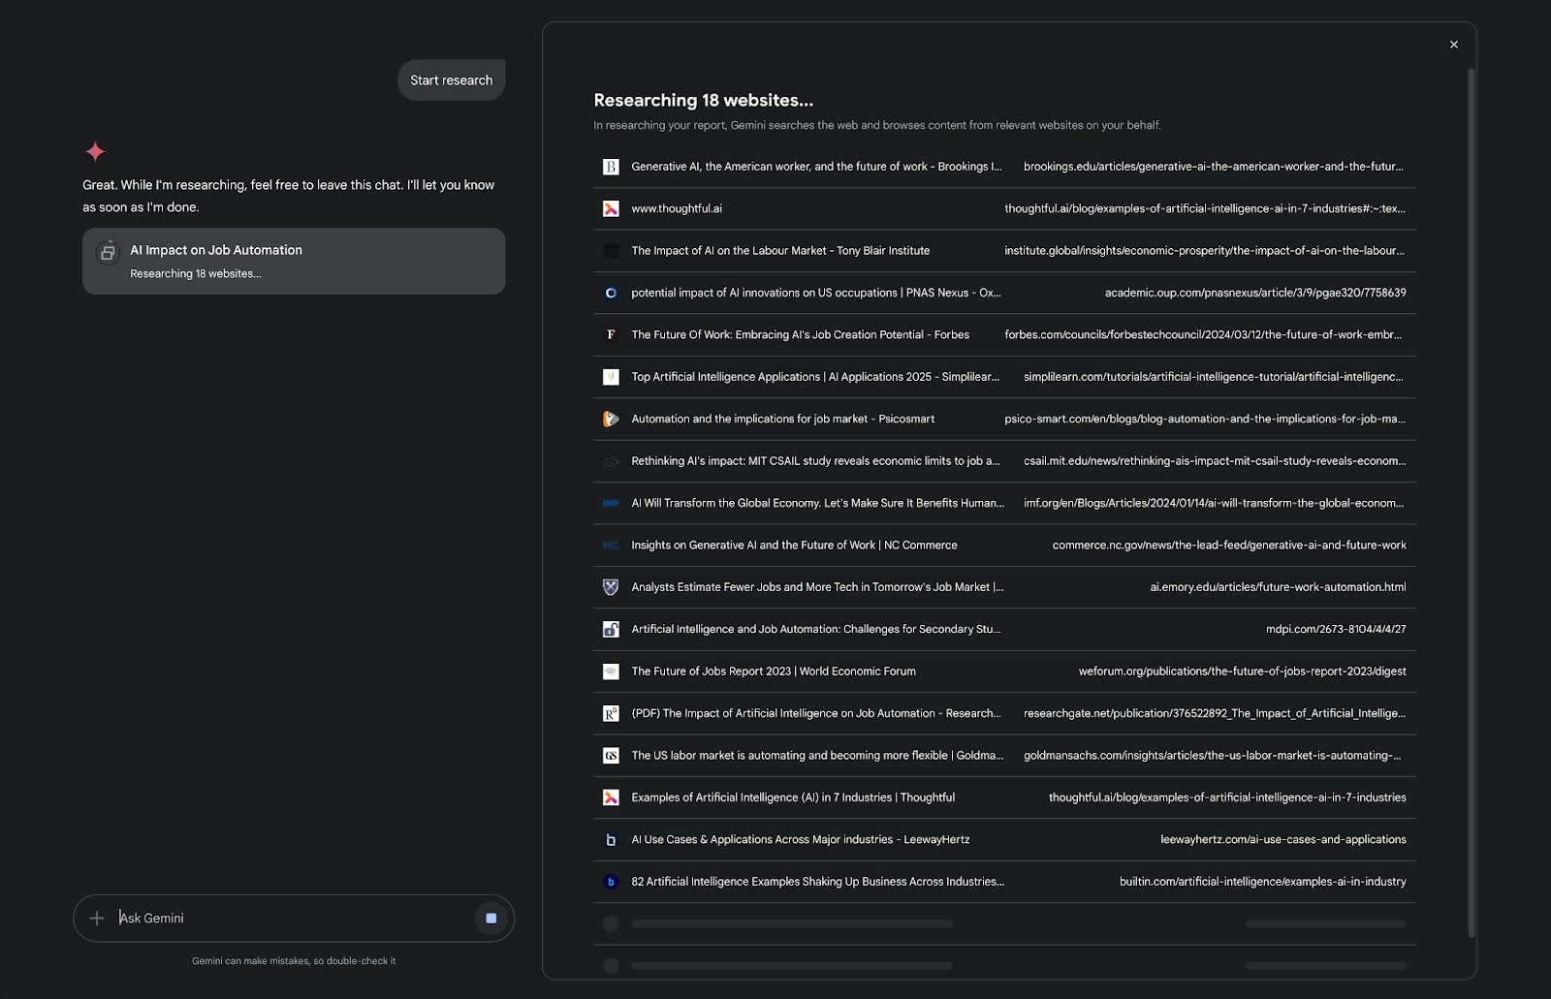Open the csail.mit.edu news URL

pos(1215,461)
